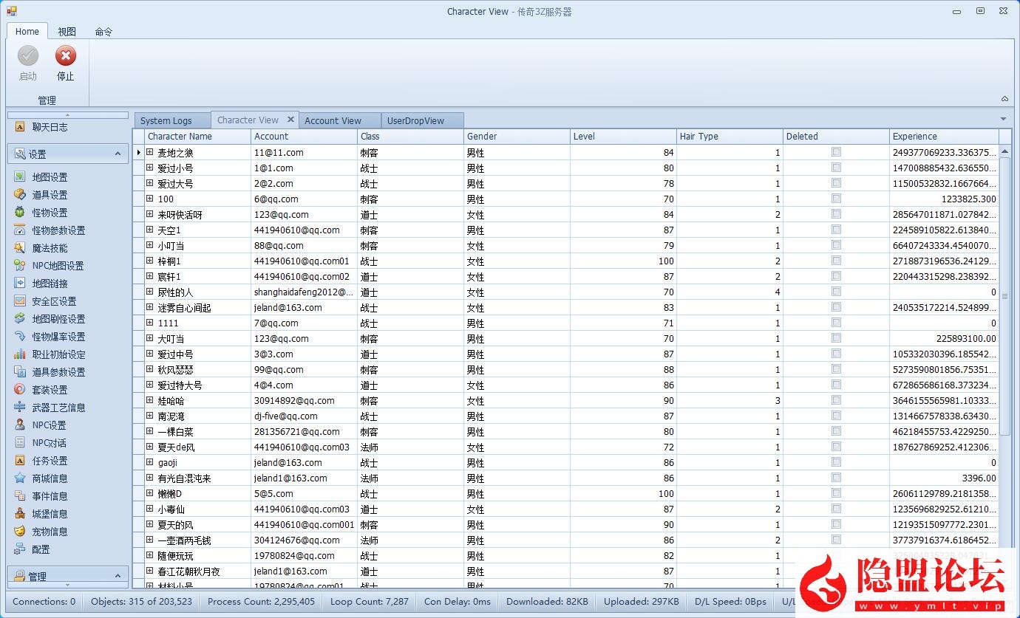1020x618 pixels.
Task: Toggle Deleted checkbox for 天空1 row
Action: coord(836,230)
